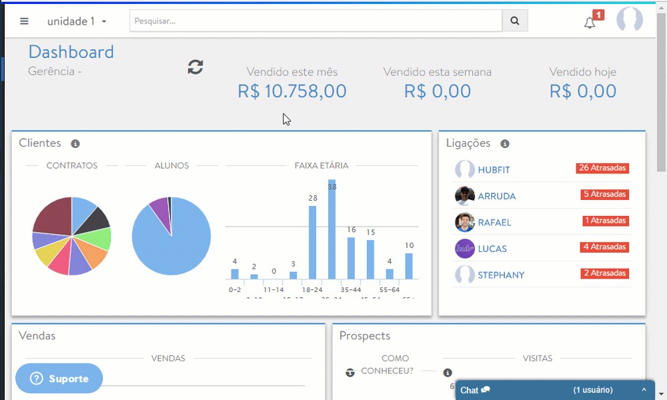The image size is (667, 400).
Task: Open STEPHANY in the calls list
Action: 501,275
